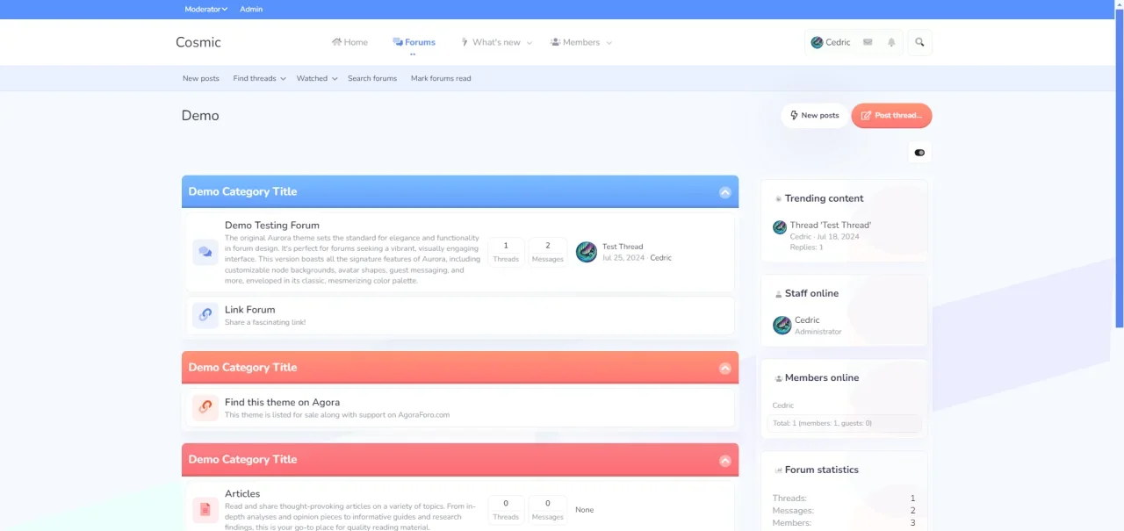Click Cedric's avatar in Staff online

(x=782, y=326)
